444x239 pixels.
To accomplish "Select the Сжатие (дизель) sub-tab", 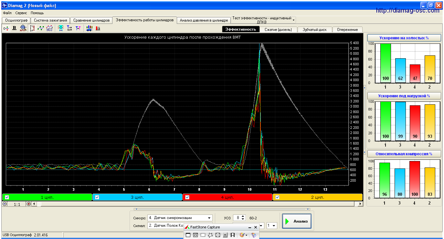I will pos(278,29).
